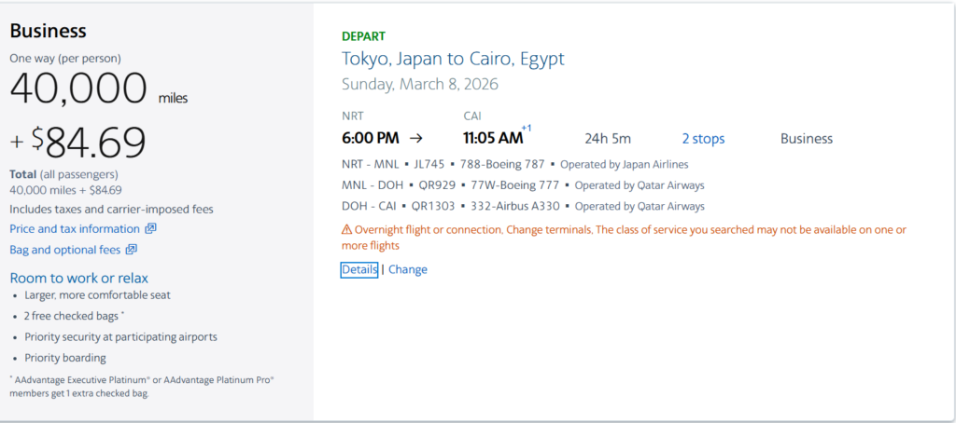The height and width of the screenshot is (423, 956).
Task: Open flight Details link
Action: [x=359, y=270]
